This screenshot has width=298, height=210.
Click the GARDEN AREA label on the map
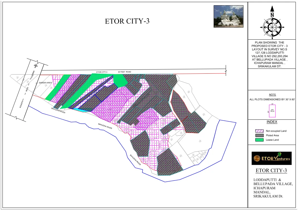click(45, 83)
